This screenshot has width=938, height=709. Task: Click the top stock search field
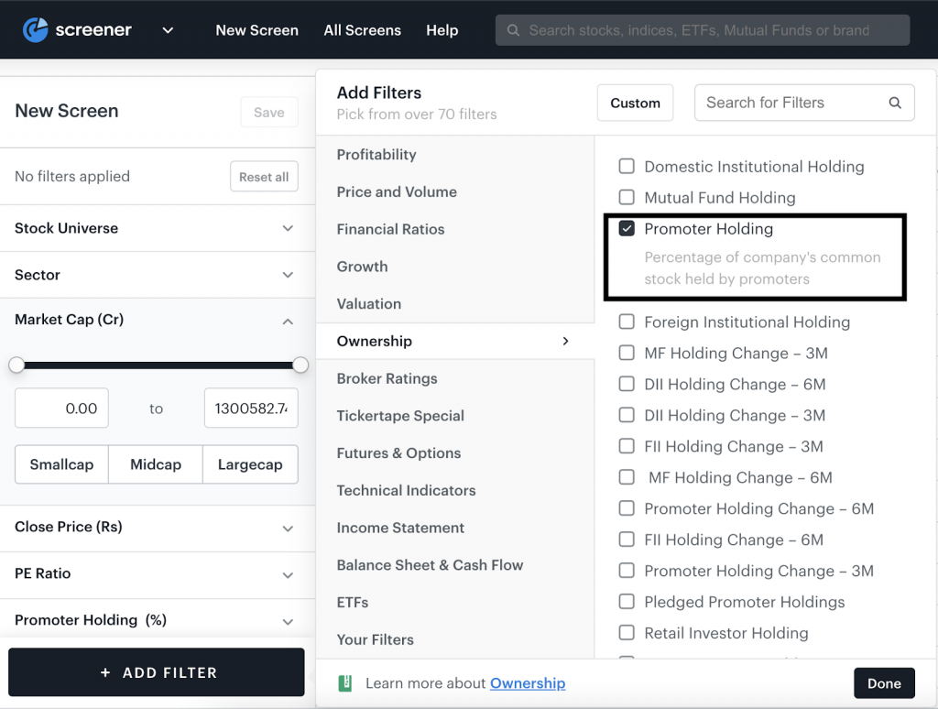point(703,30)
